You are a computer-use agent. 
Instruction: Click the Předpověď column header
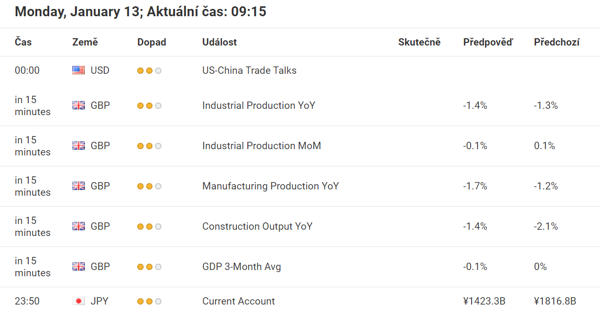point(488,42)
